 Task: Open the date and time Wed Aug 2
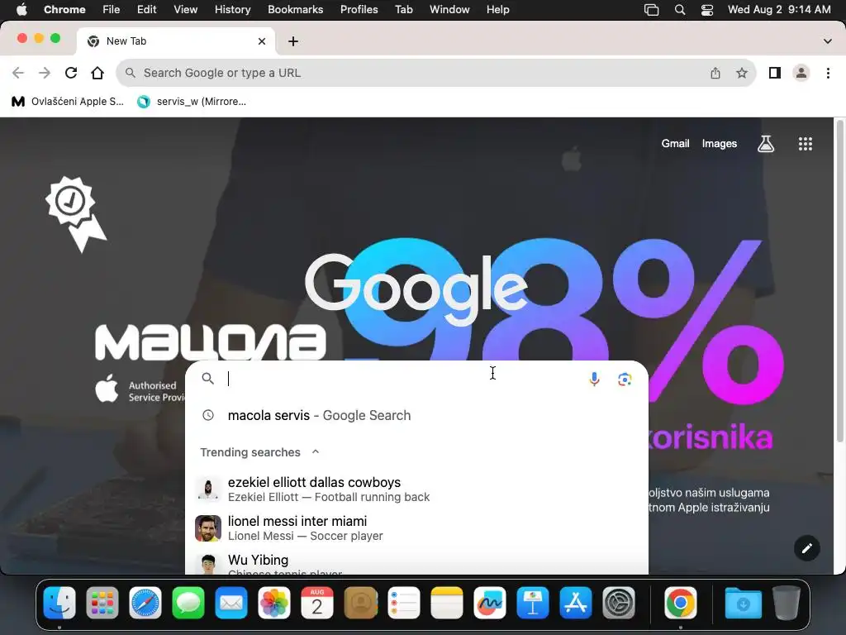(x=778, y=10)
